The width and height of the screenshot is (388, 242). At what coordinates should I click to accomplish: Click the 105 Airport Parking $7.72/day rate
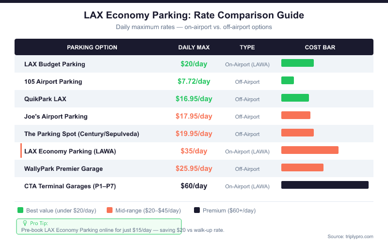pyautogui.click(x=194, y=81)
